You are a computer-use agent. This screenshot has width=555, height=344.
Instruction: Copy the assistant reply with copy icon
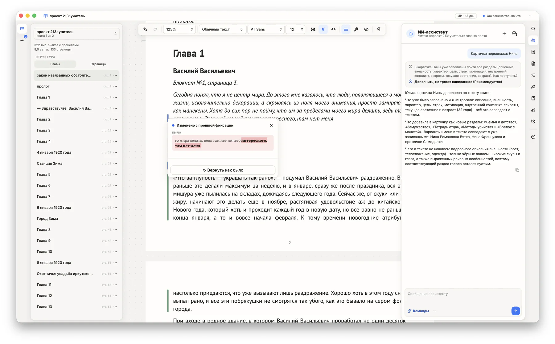[517, 170]
